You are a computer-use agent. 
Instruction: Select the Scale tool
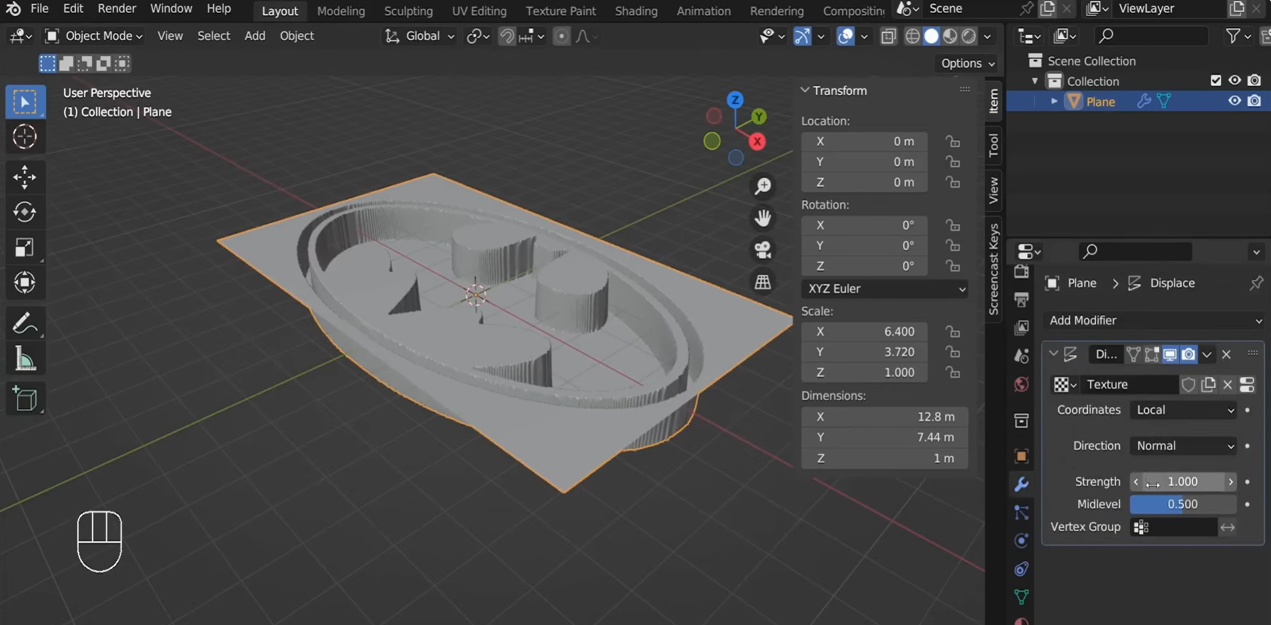point(25,247)
